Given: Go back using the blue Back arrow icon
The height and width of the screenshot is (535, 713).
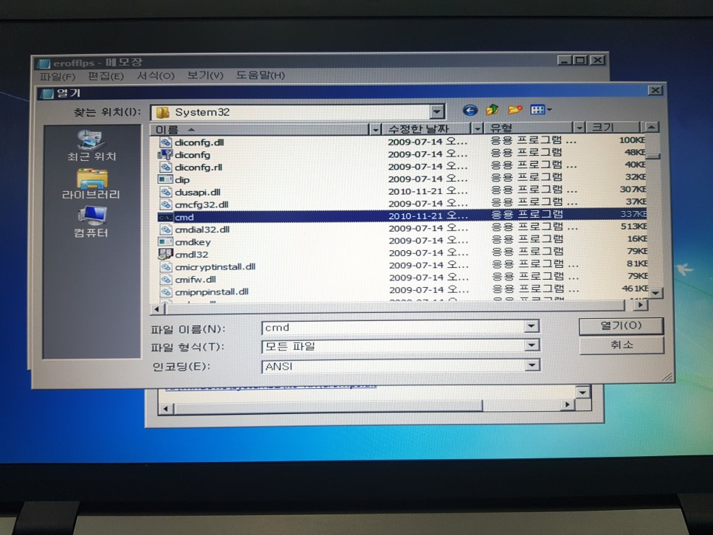Looking at the screenshot, I should [469, 110].
